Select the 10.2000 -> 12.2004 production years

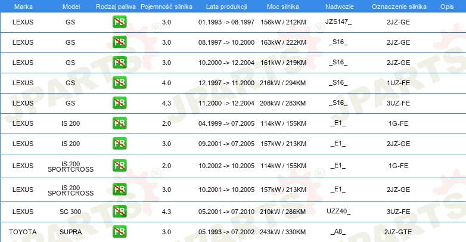pos(226,63)
